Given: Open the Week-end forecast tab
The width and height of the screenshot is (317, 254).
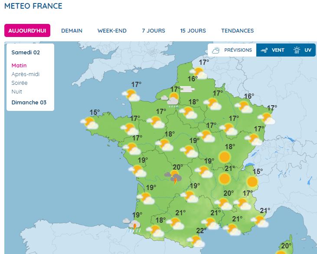Looking at the screenshot, I should pyautogui.click(x=112, y=30).
